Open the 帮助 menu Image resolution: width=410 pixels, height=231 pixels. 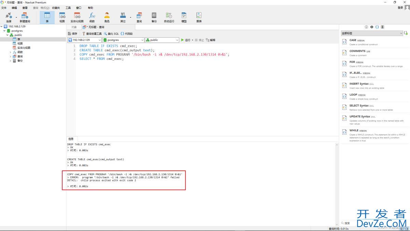pyautogui.click(x=90, y=8)
